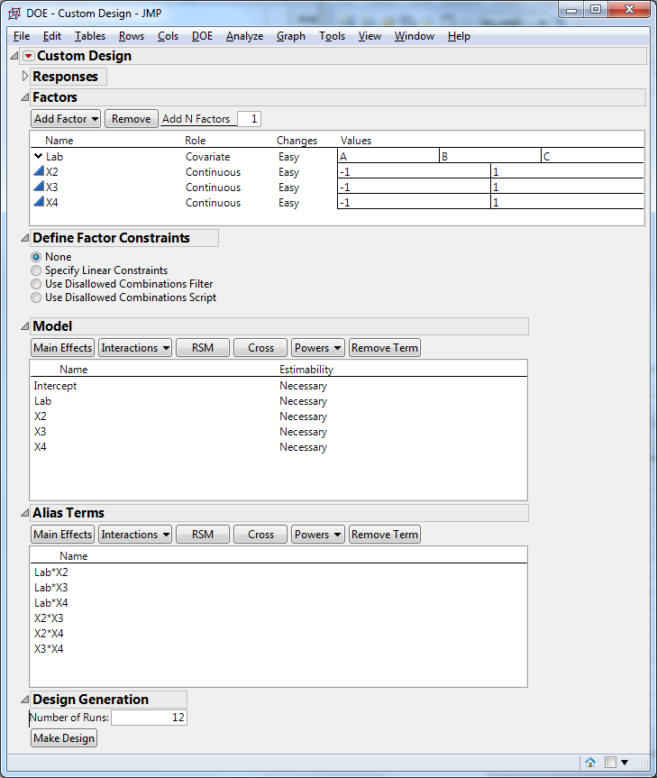Select Use Disallowed Combinations Filter
The height and width of the screenshot is (778, 657).
(x=36, y=284)
